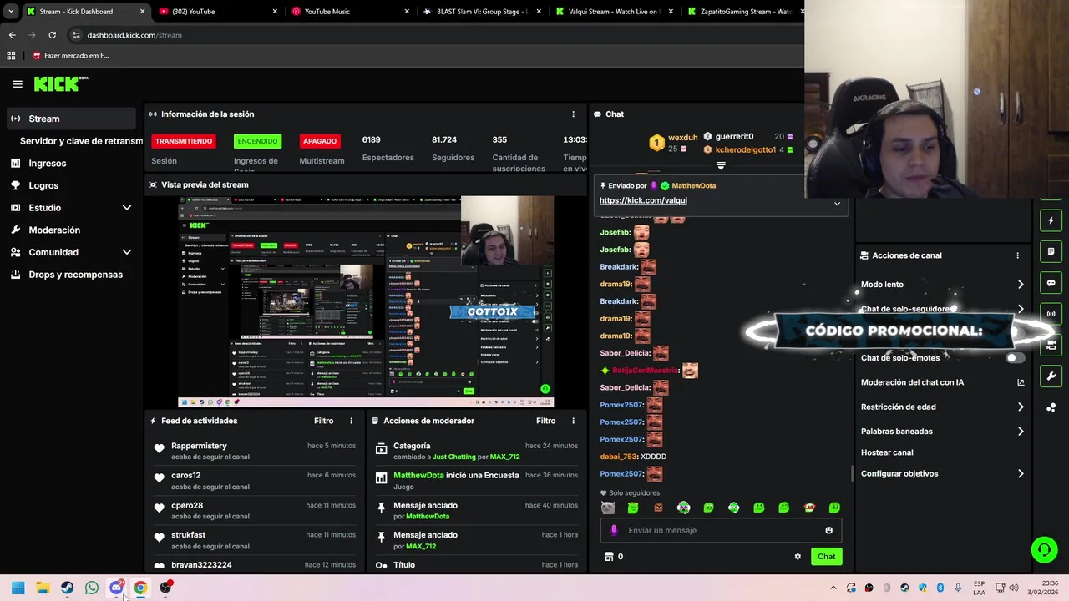Screen dimensions: 1069x601
Task: Open Servidor y clave de retransmisión
Action: tap(81, 141)
